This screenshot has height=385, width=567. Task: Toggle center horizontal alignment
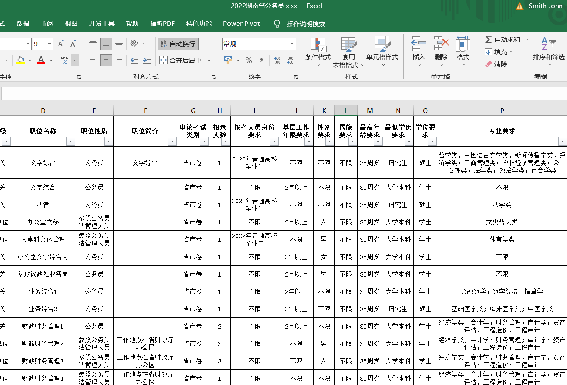[106, 60]
